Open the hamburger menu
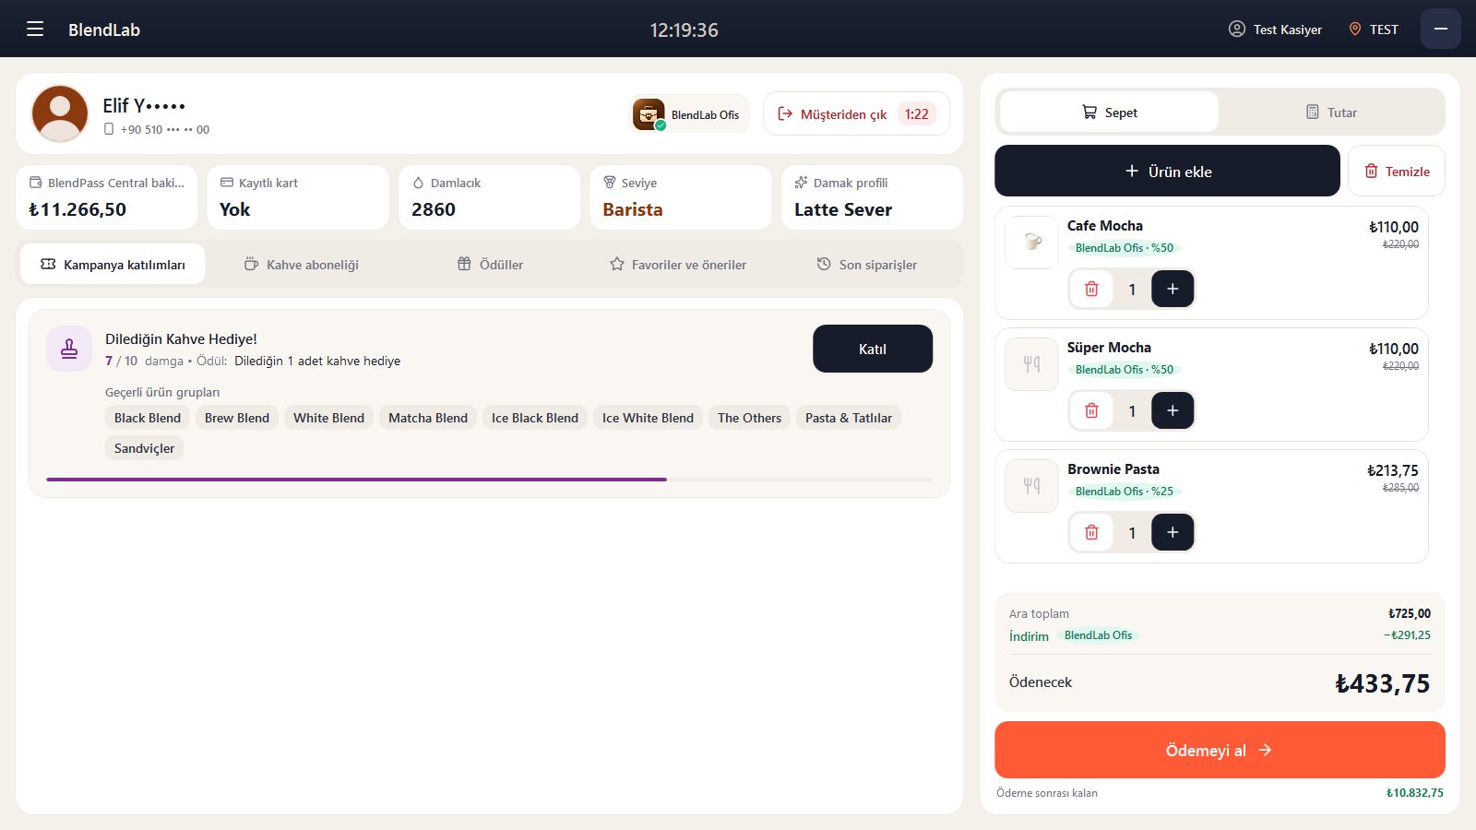1476x830 pixels. (x=35, y=29)
